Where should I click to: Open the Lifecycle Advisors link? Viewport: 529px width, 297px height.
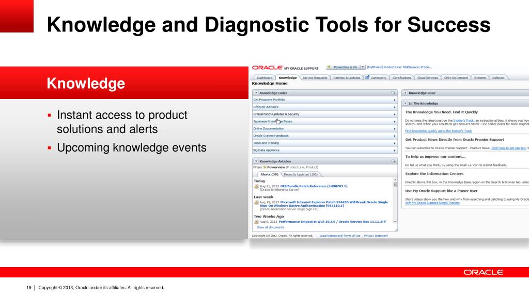pos(266,107)
